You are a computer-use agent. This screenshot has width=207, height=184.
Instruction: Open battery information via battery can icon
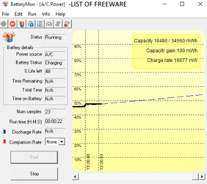click(x=22, y=24)
